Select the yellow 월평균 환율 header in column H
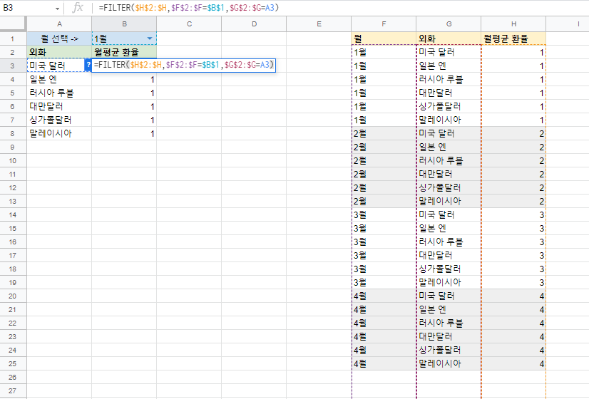Image resolution: width=589 pixels, height=399 pixels. [x=513, y=38]
